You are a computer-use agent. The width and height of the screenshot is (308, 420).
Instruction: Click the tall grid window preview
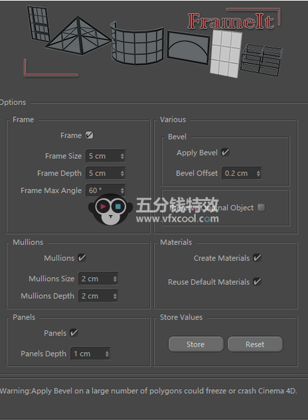(x=38, y=24)
